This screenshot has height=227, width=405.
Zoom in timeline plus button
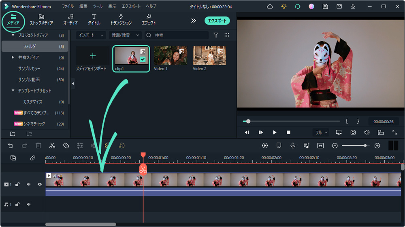pos(377,145)
